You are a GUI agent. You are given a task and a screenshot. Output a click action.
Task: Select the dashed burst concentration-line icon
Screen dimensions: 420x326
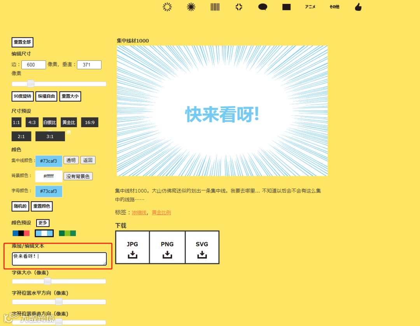pos(167,7)
